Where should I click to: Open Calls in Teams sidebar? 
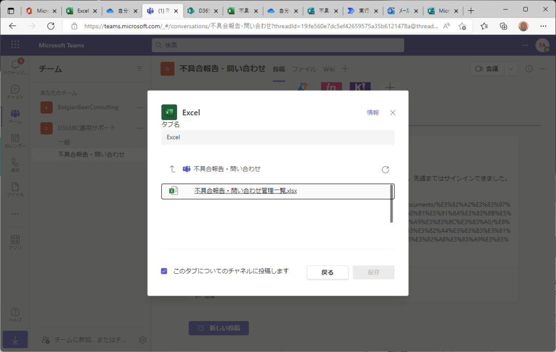(x=15, y=165)
